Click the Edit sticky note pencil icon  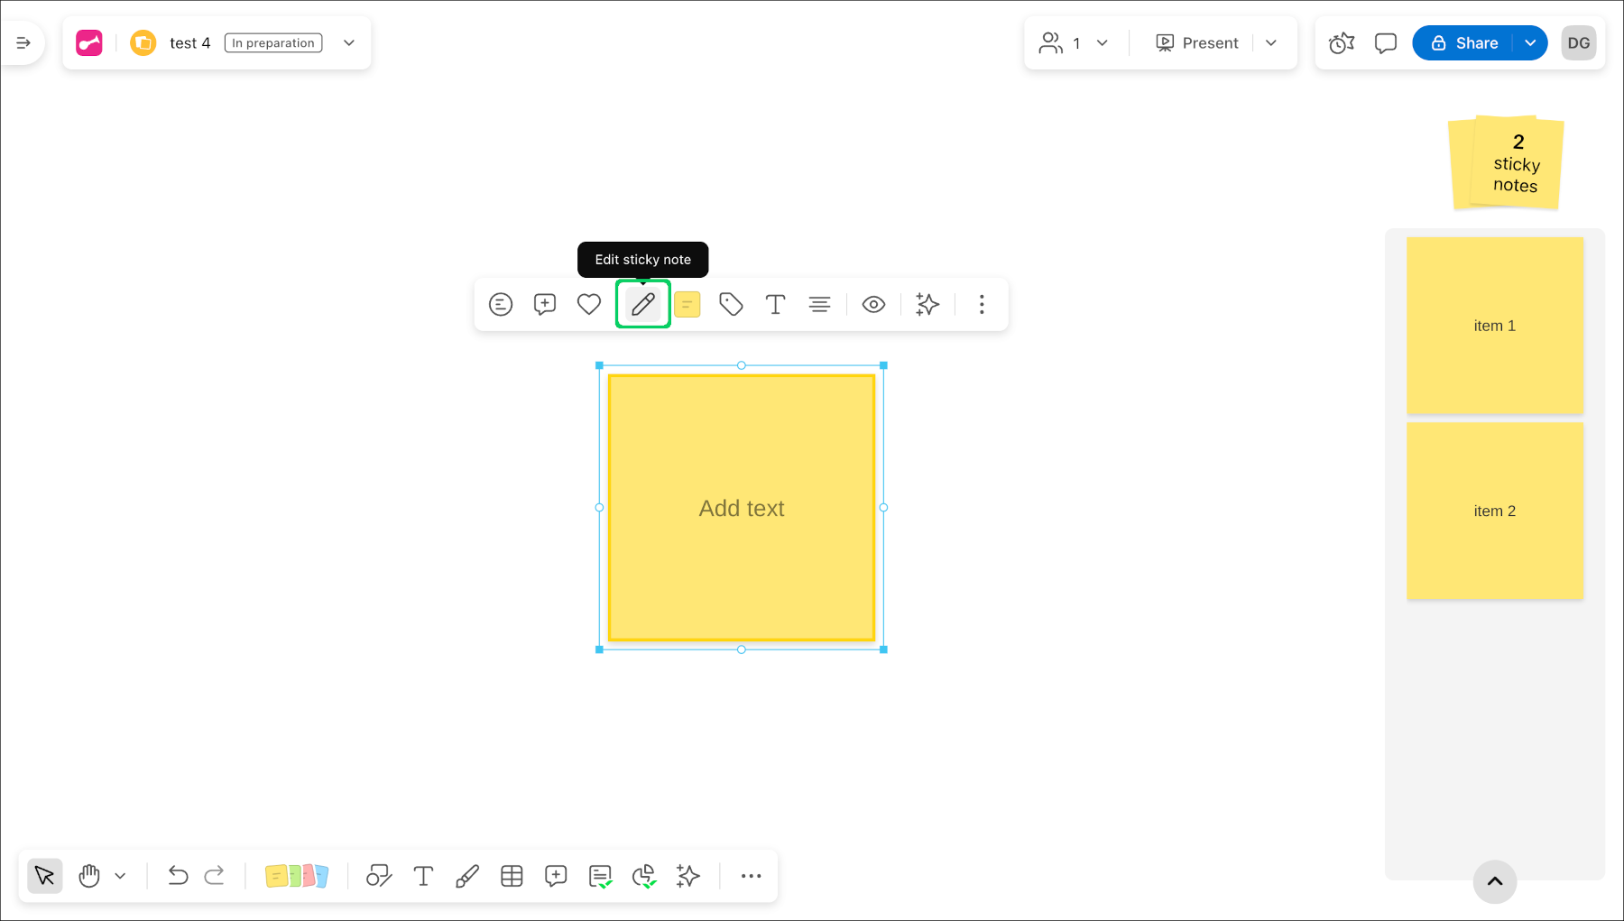coord(642,305)
